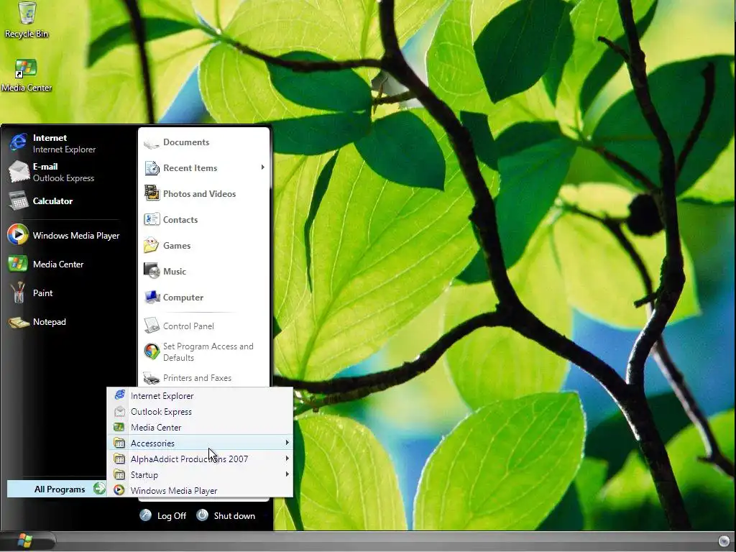The image size is (736, 552).
Task: Click the Calculator label
Action: tap(52, 201)
